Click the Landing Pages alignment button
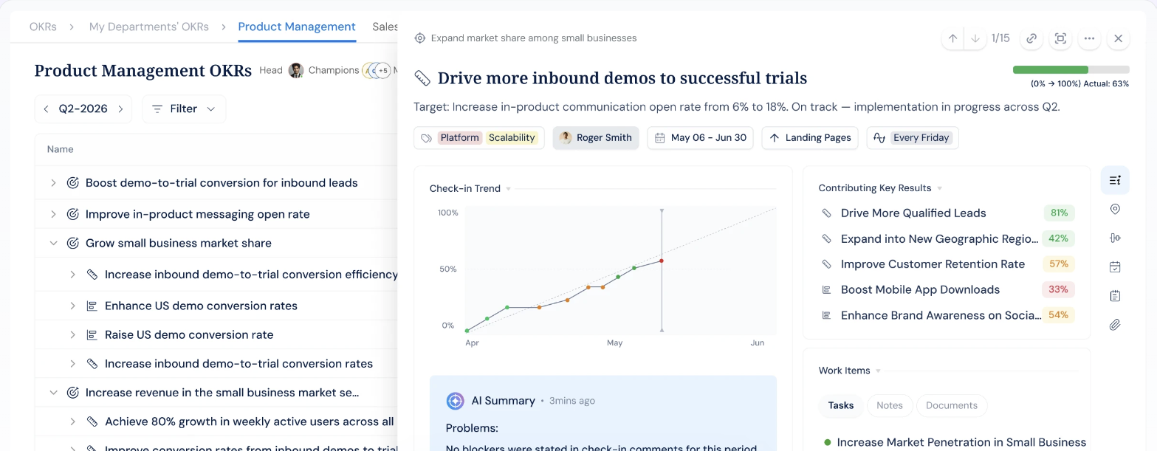This screenshot has width=1157, height=451. click(810, 137)
